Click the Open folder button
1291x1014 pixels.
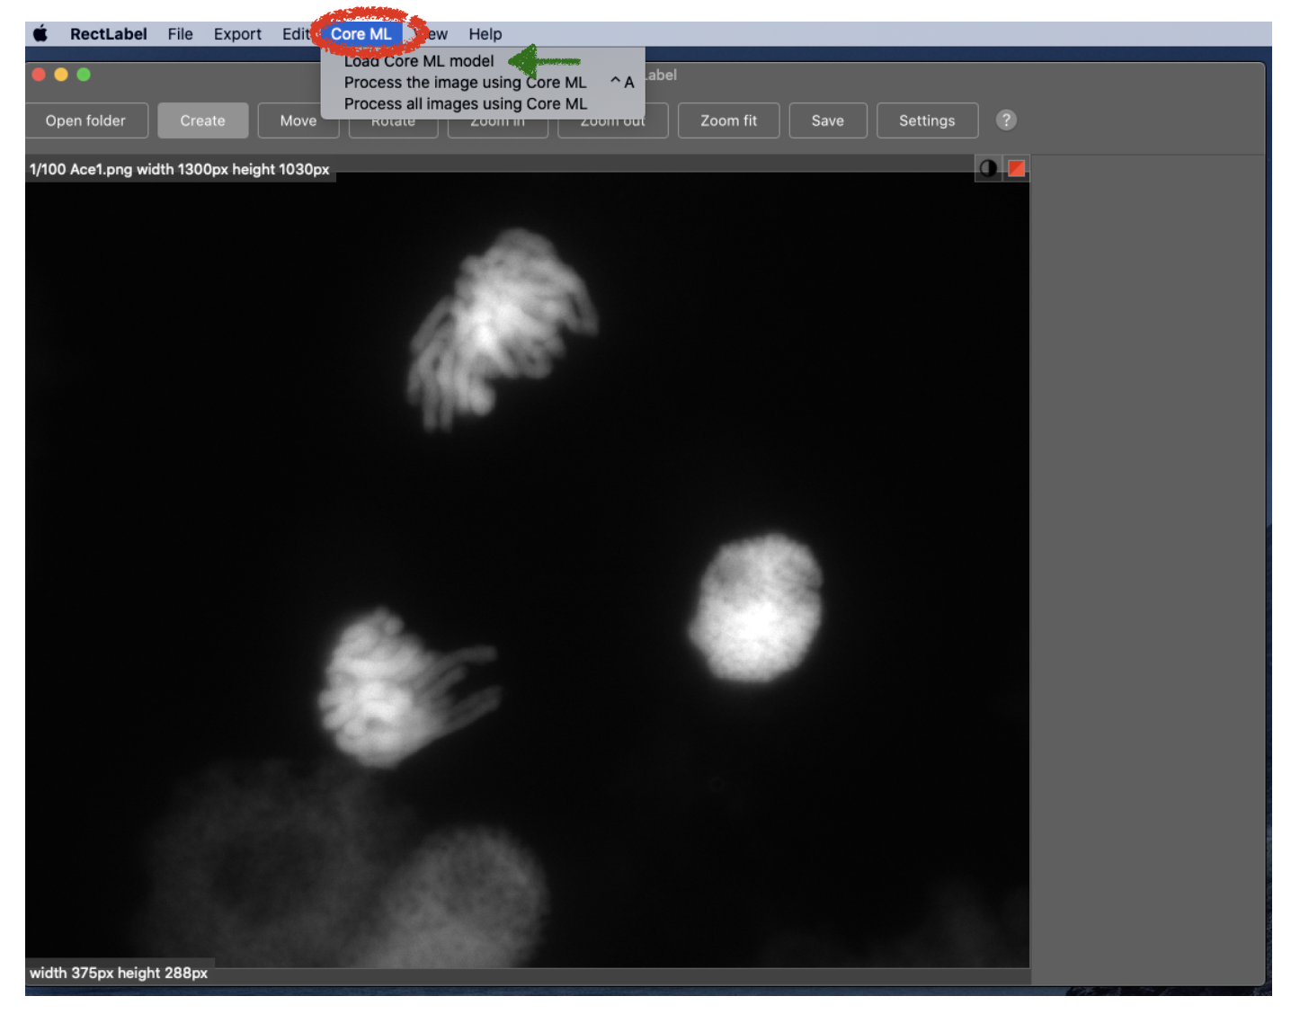(85, 120)
